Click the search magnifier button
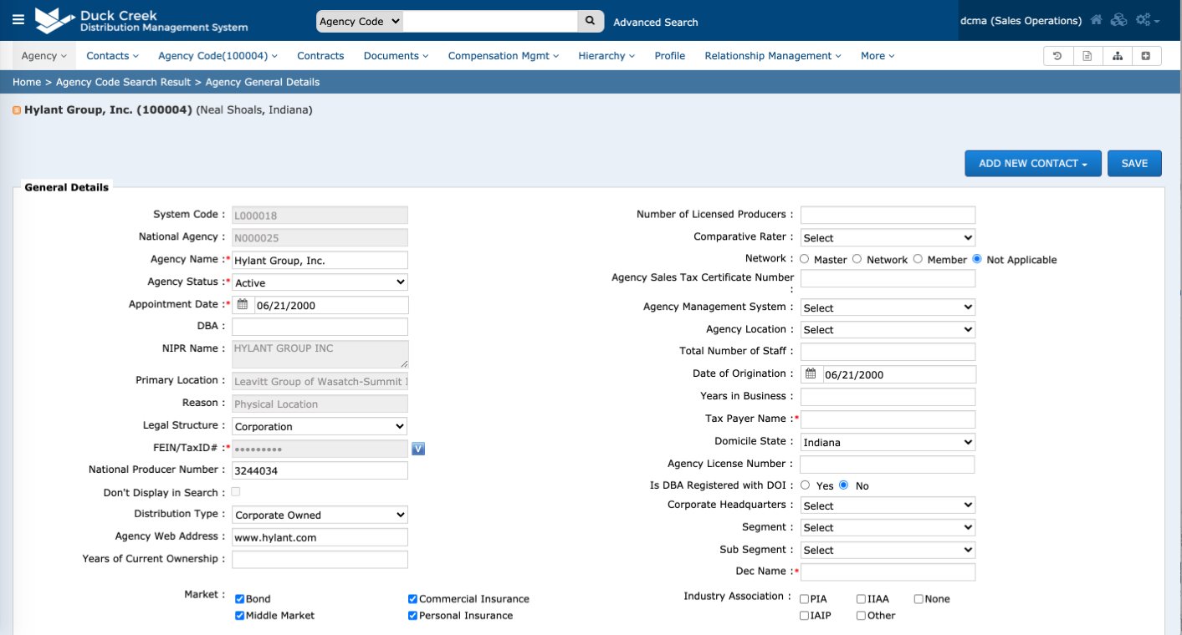The width and height of the screenshot is (1182, 635). (x=591, y=21)
